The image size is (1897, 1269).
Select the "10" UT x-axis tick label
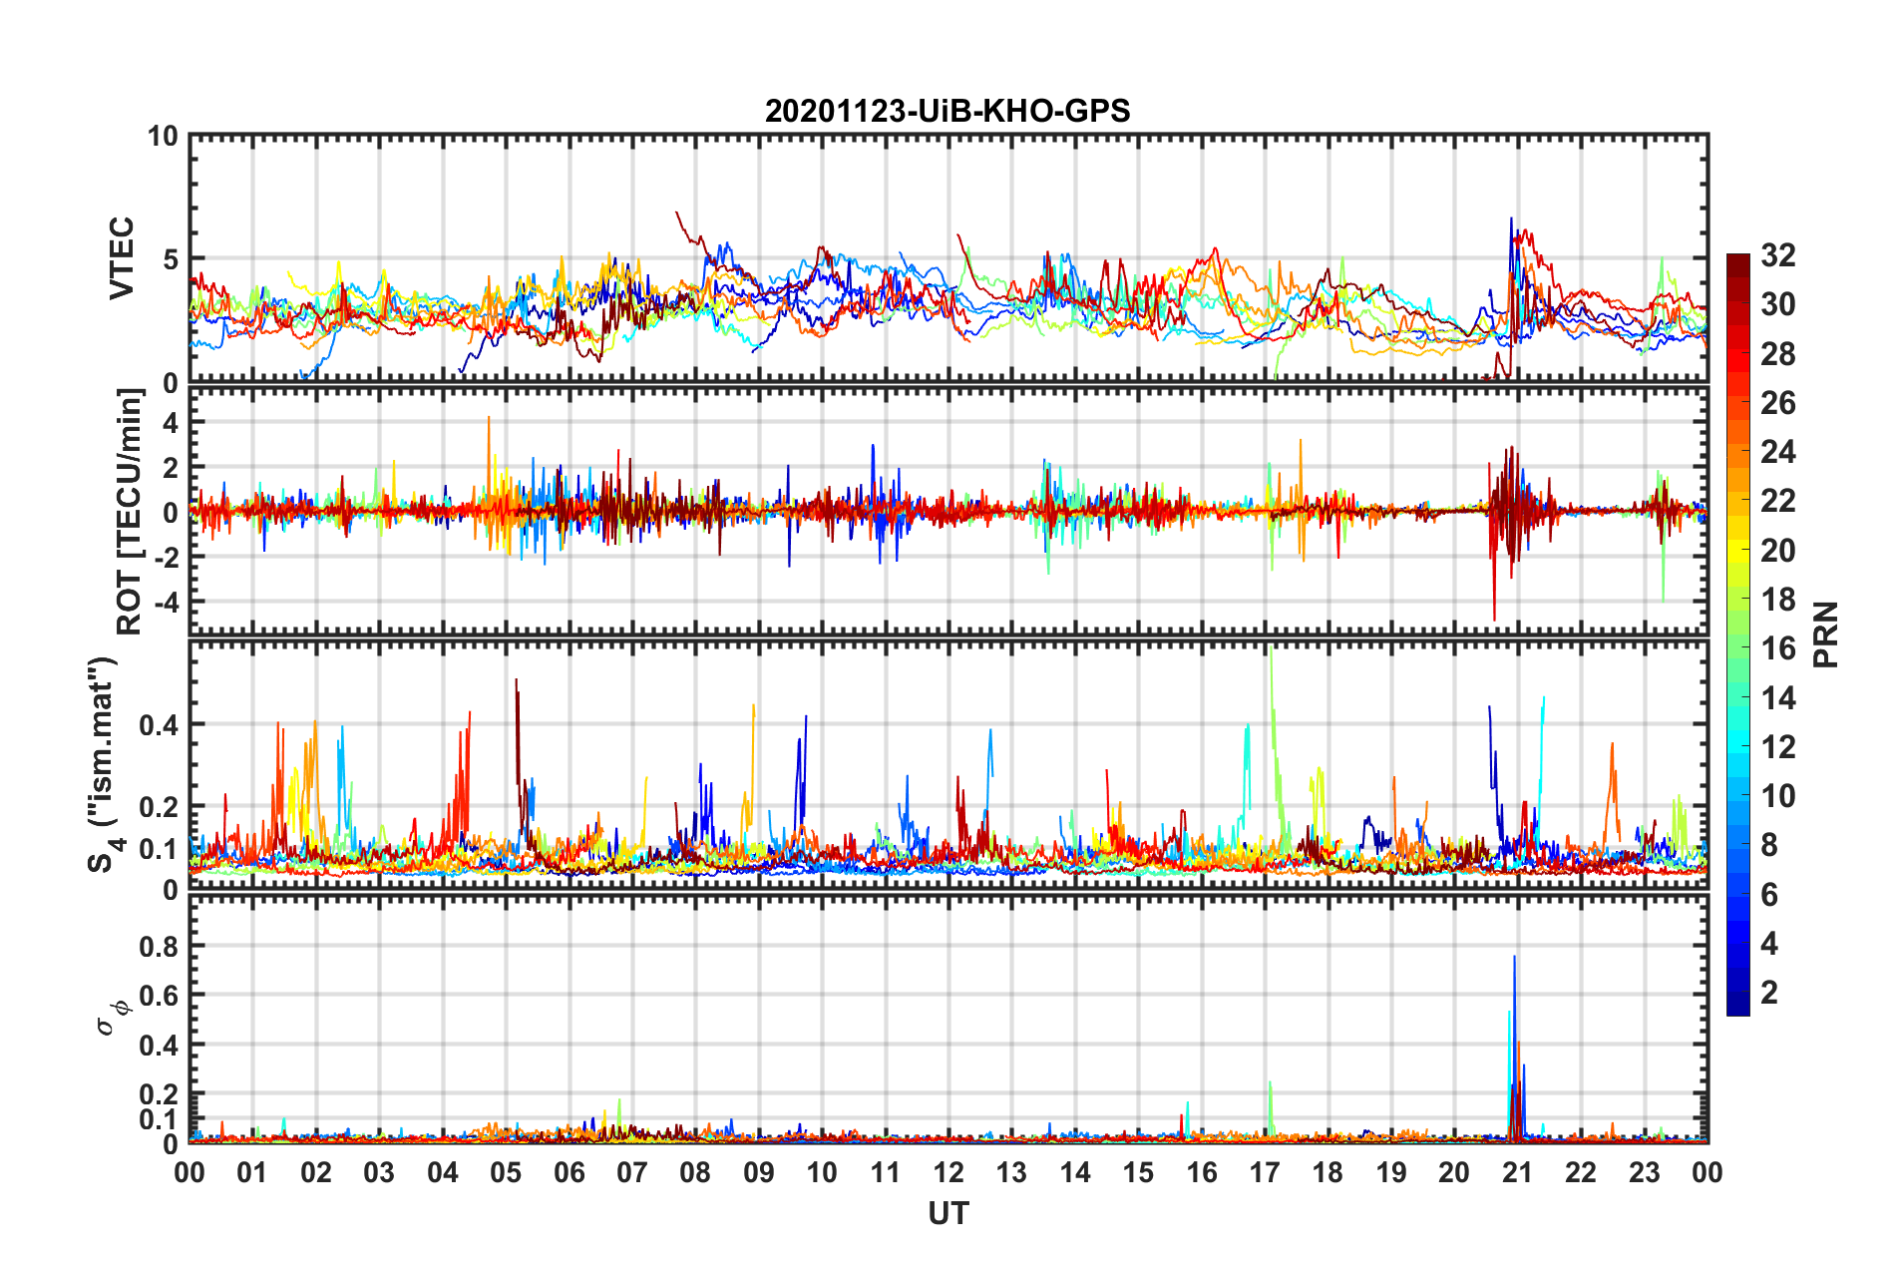[x=822, y=1172]
